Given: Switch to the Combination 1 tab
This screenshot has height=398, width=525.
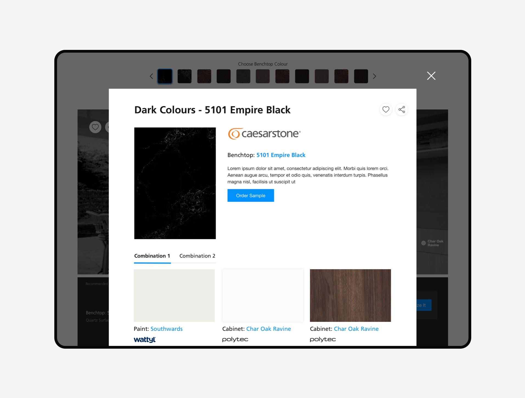Looking at the screenshot, I should [x=152, y=256].
